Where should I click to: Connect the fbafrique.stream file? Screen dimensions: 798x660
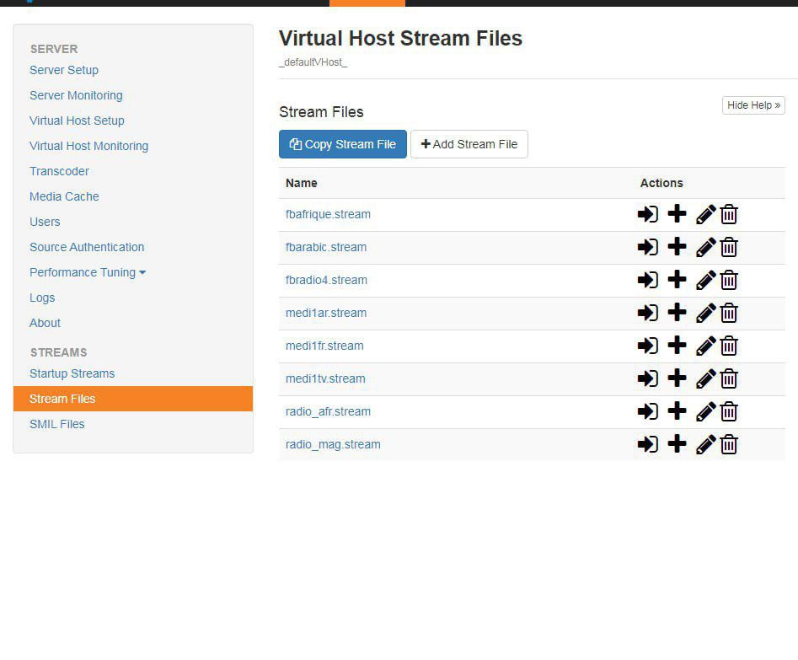[647, 214]
